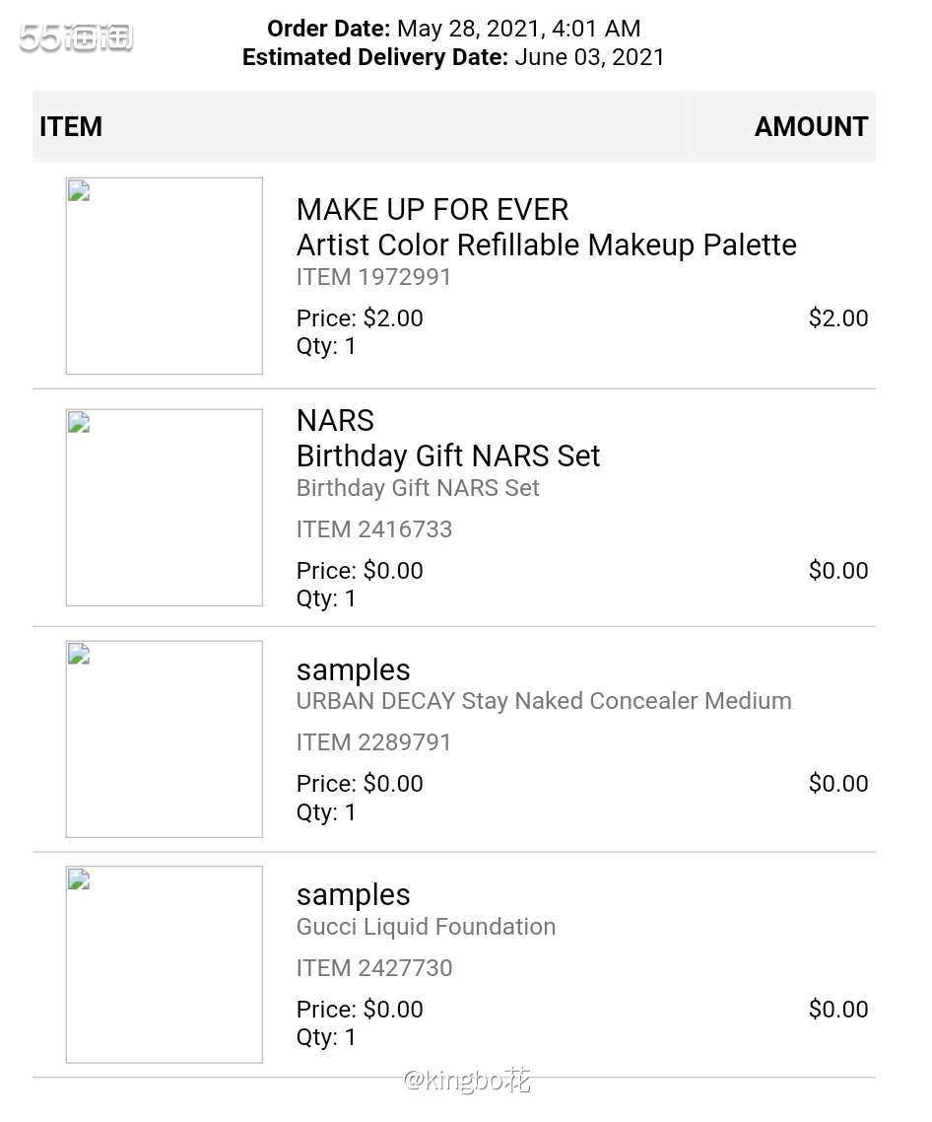The width and height of the screenshot is (932, 1122).
Task: Open Artist Color Refillable Makeup Palette link
Action: click(547, 245)
